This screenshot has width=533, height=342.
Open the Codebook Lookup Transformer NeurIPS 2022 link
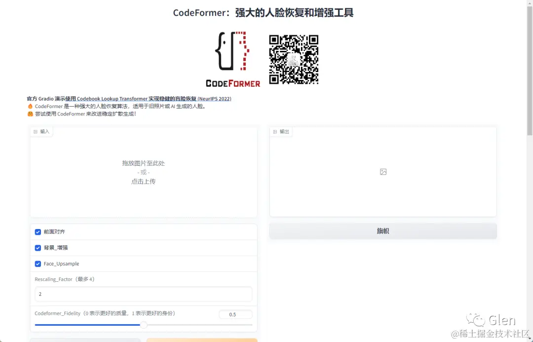tap(148, 99)
